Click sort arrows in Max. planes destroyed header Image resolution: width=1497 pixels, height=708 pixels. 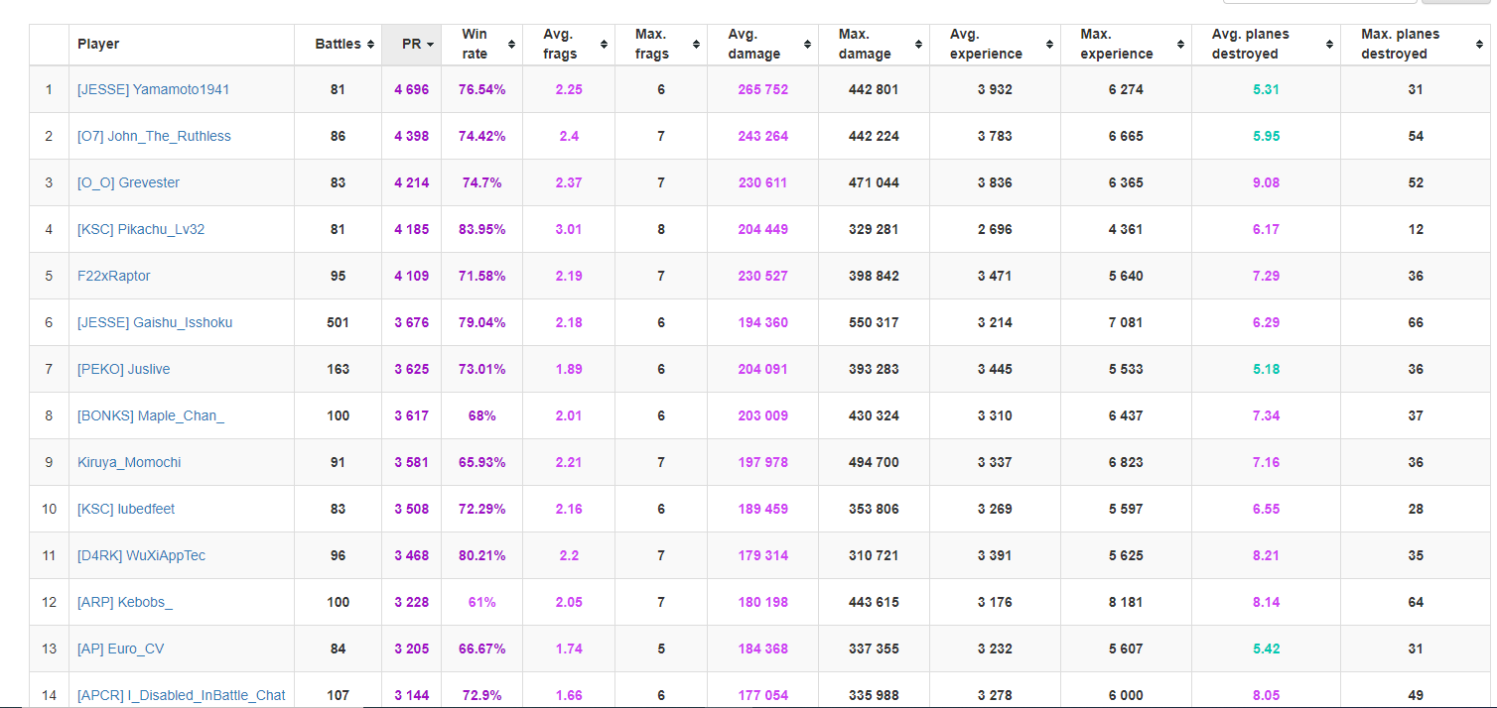point(1478,45)
